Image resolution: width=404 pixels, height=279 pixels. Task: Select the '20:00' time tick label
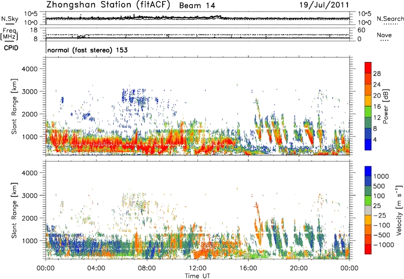[x=298, y=268]
